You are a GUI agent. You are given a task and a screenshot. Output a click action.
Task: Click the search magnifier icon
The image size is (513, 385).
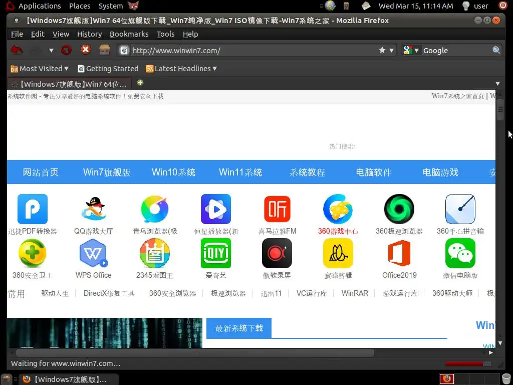496,50
